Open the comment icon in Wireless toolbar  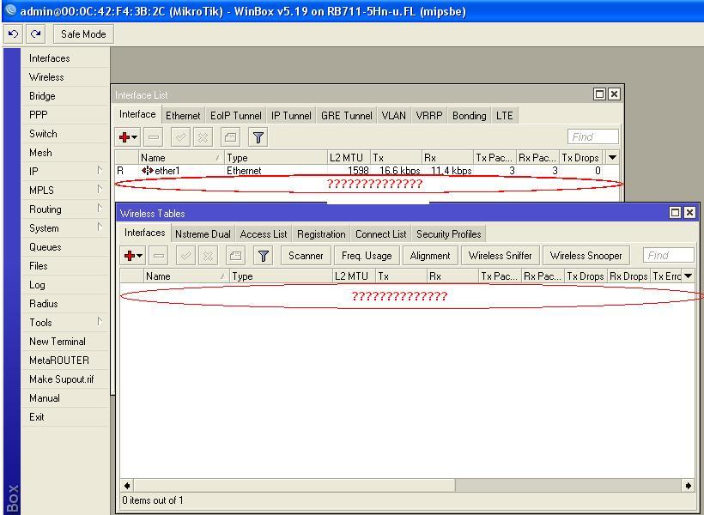click(236, 255)
